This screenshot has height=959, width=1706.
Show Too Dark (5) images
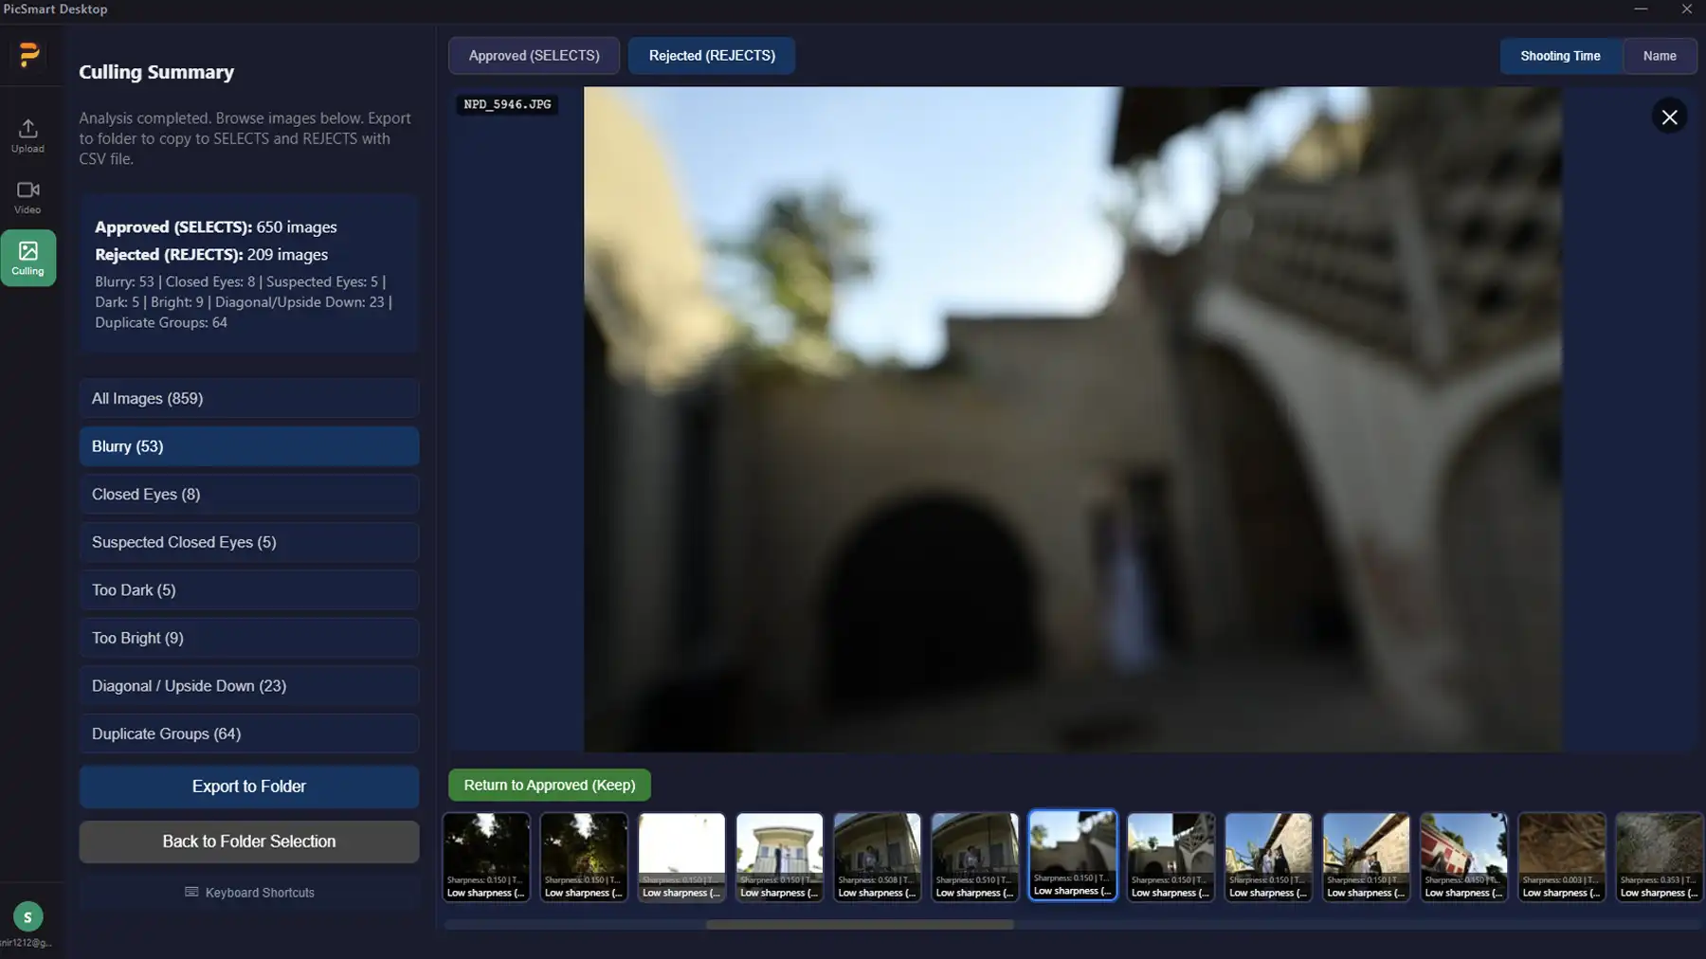pyautogui.click(x=249, y=590)
